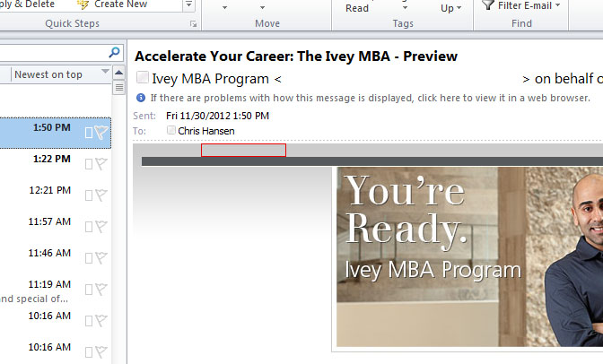
Task: Select the 12:21 PM message
Action: [x=56, y=195]
